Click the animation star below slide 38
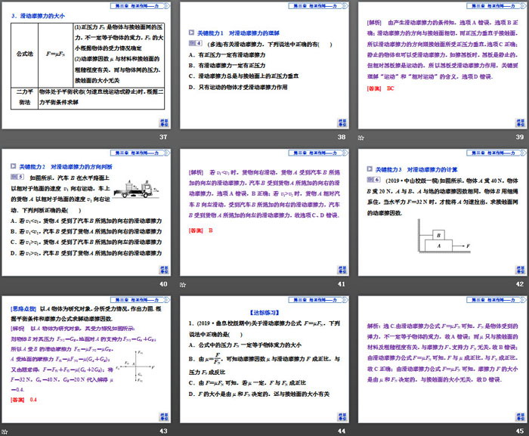Screen dimensions: 529x436 [x=184, y=138]
